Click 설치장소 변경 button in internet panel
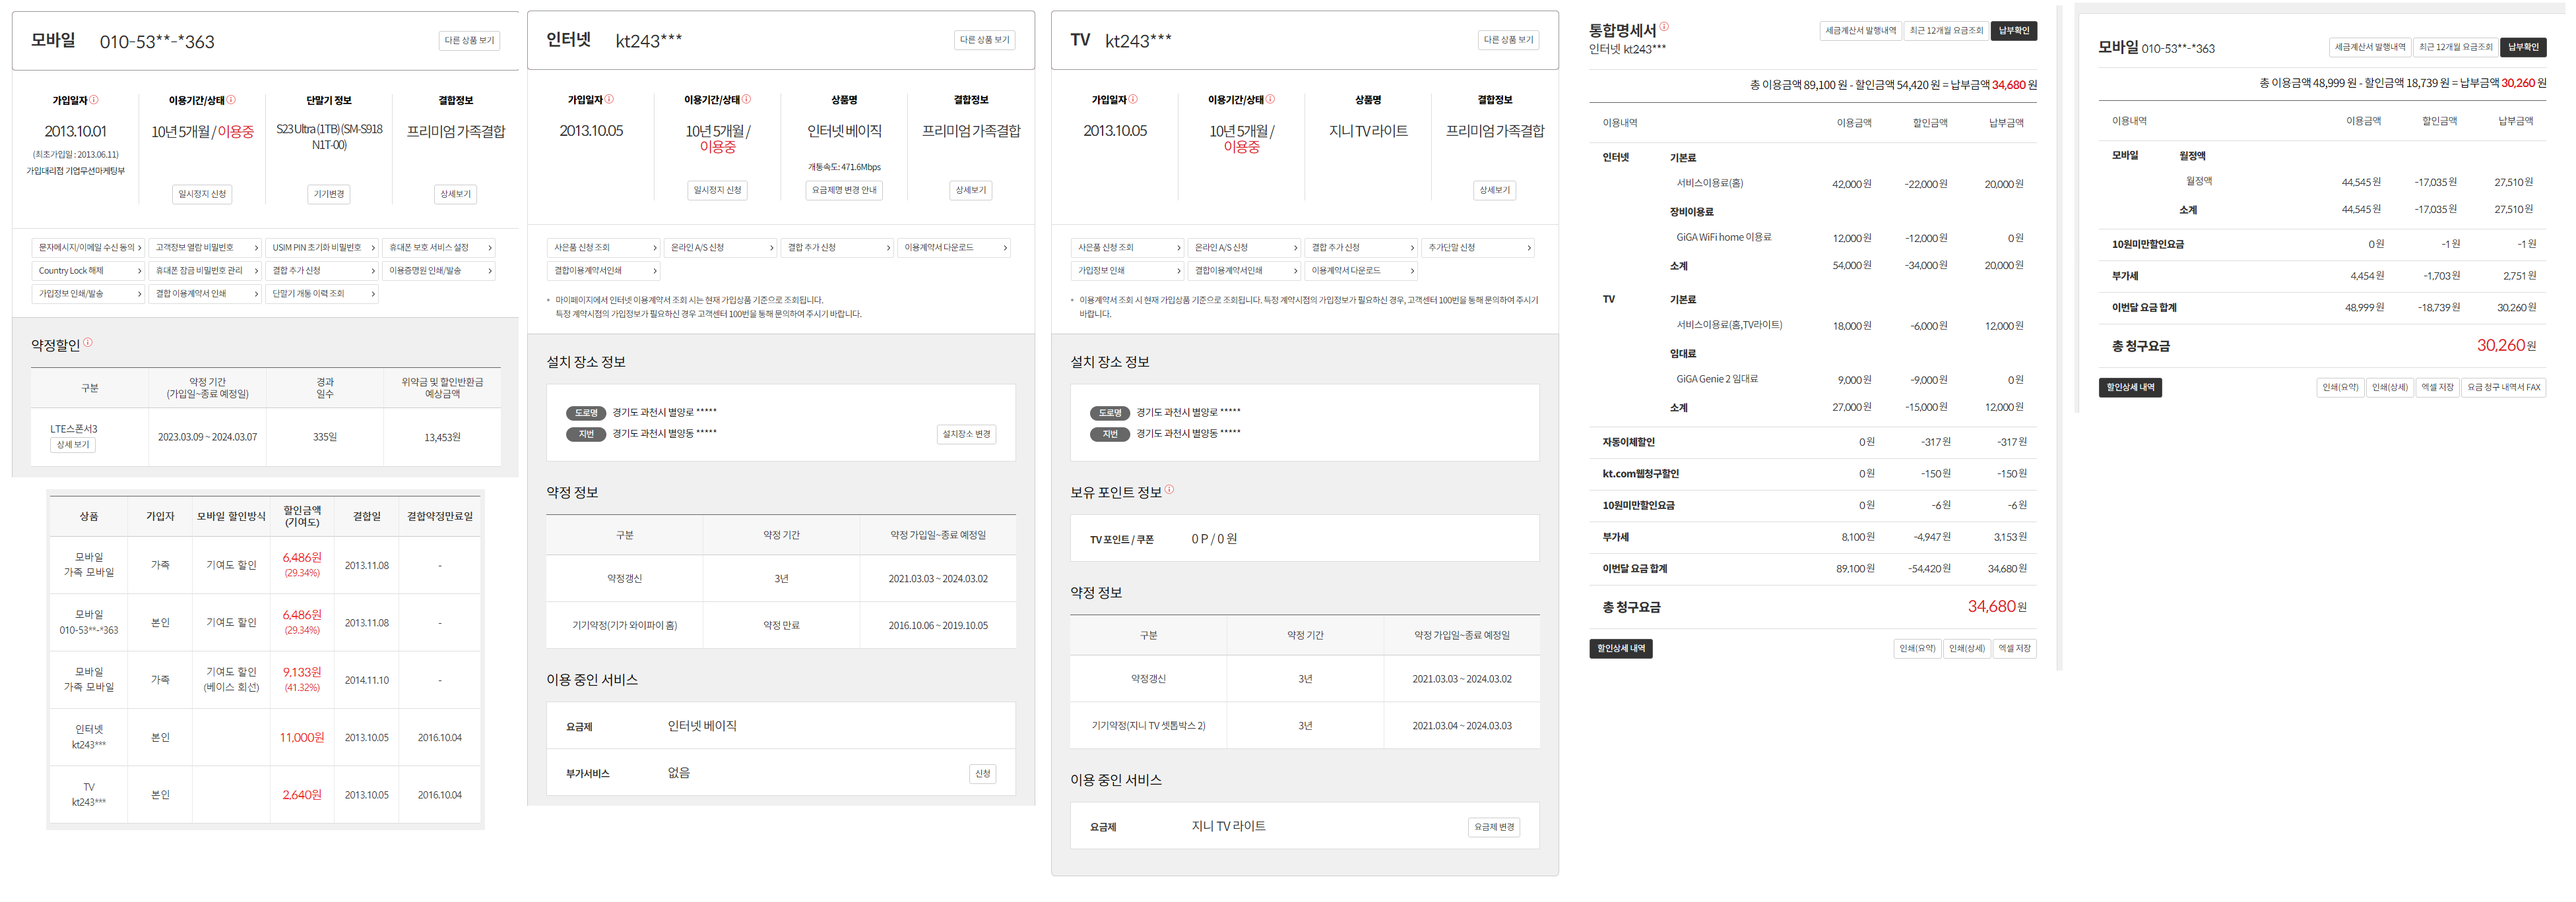2576x902 pixels. point(966,435)
